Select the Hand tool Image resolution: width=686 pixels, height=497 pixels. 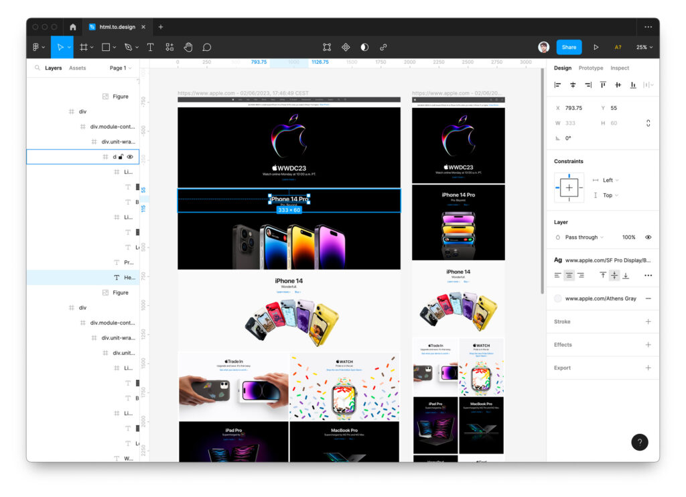tap(188, 47)
